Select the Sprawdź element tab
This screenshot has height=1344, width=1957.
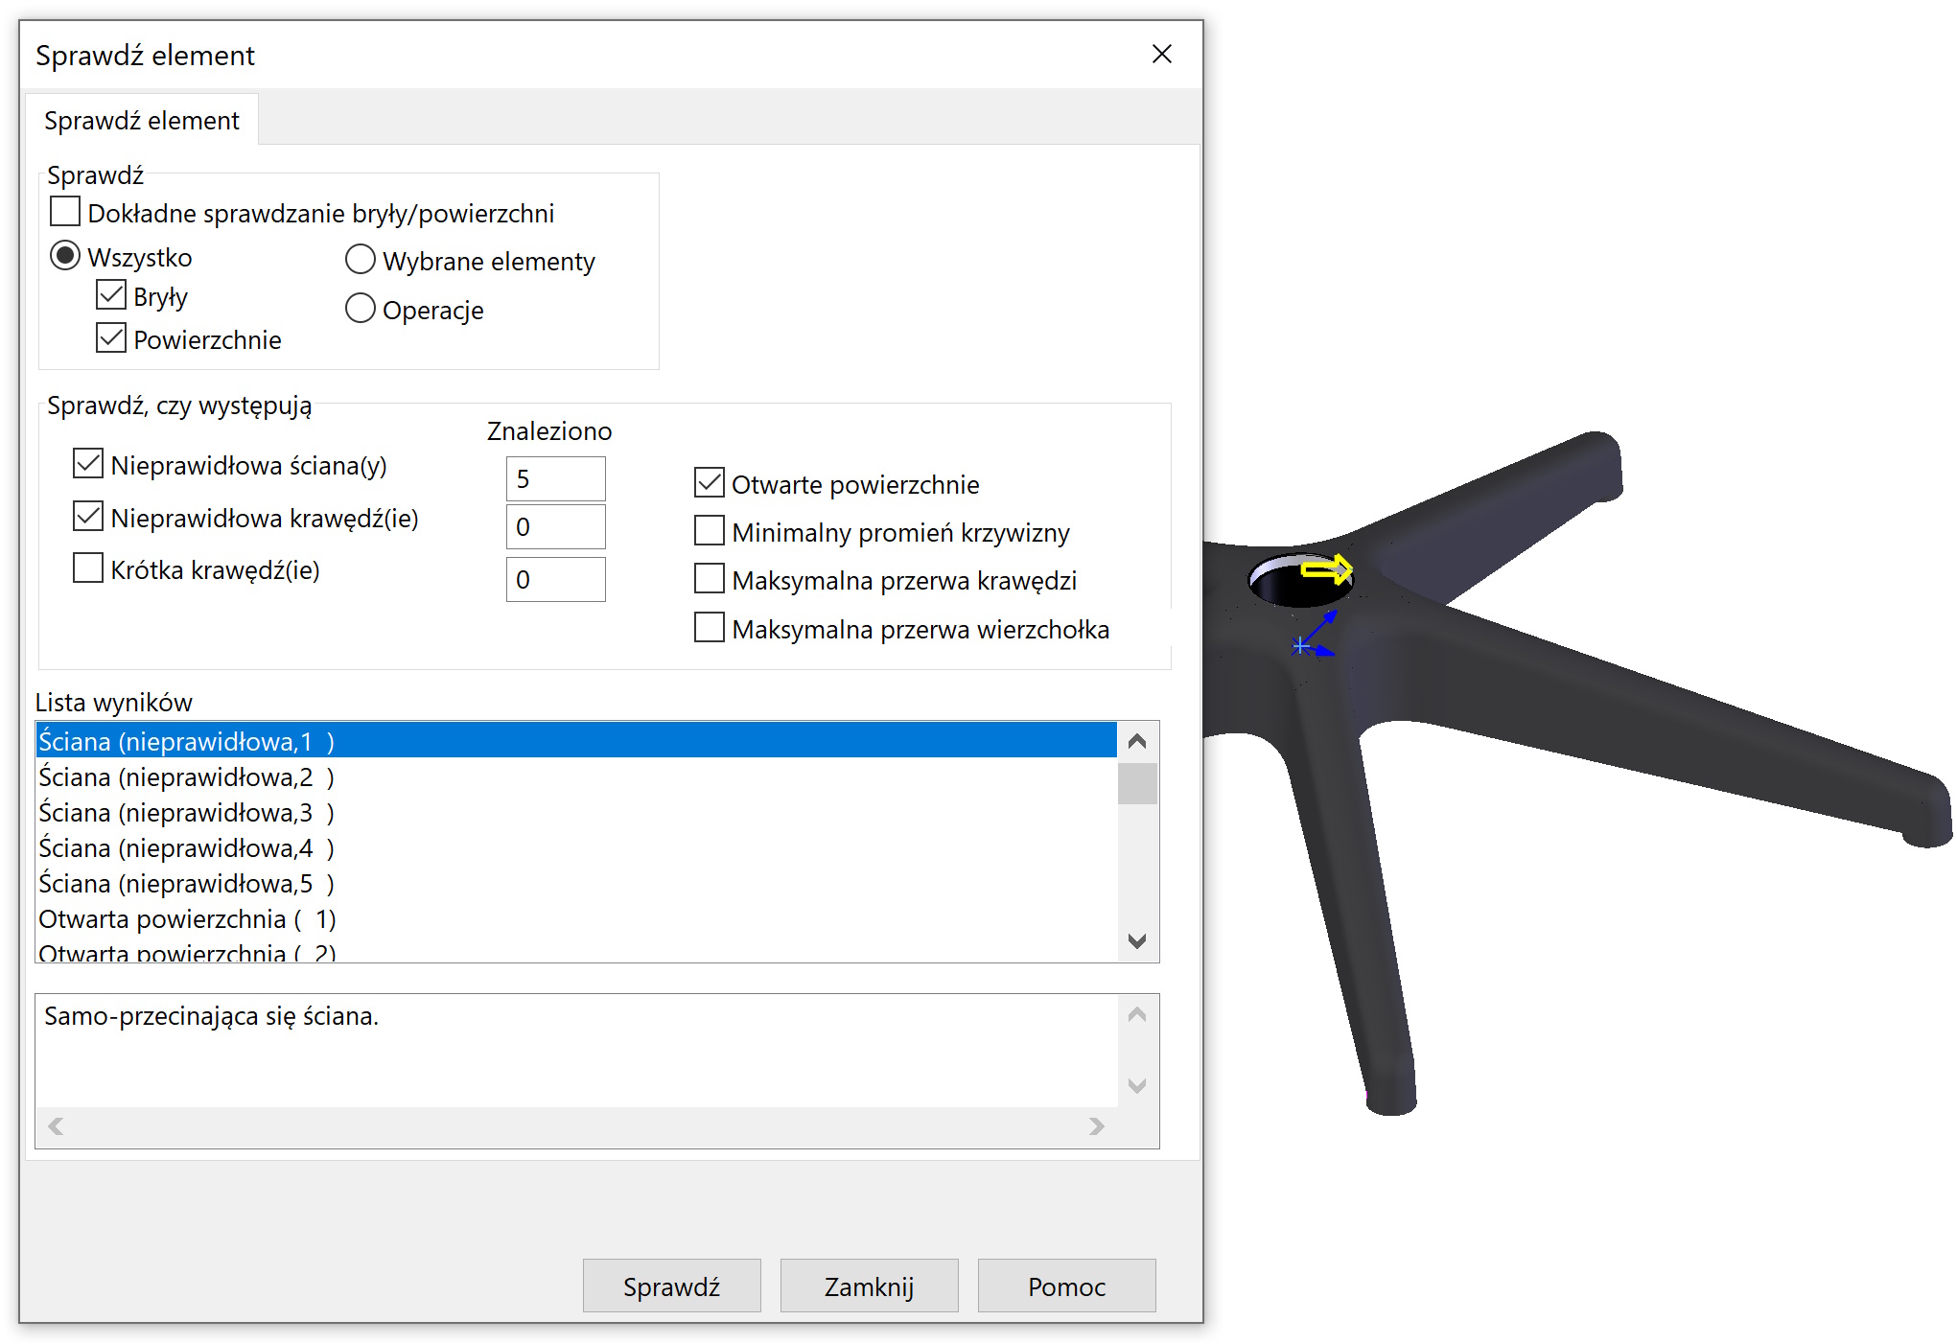point(142,121)
